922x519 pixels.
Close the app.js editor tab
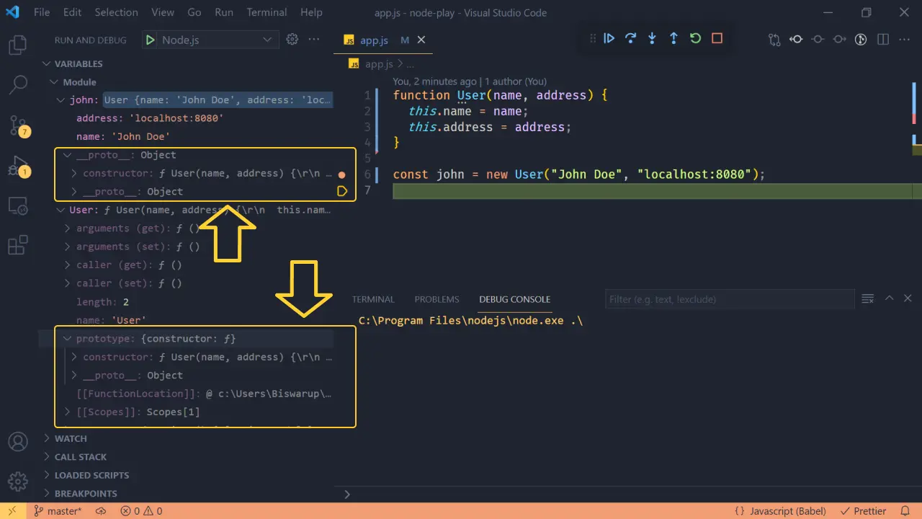(x=421, y=40)
